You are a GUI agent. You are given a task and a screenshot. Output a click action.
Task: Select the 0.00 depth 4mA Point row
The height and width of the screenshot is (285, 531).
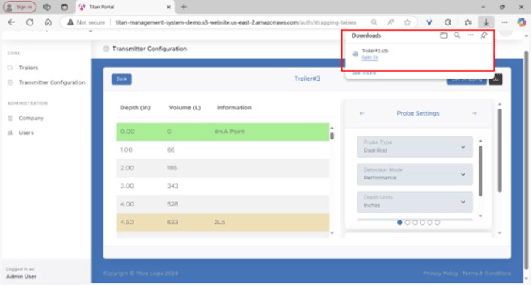point(222,132)
